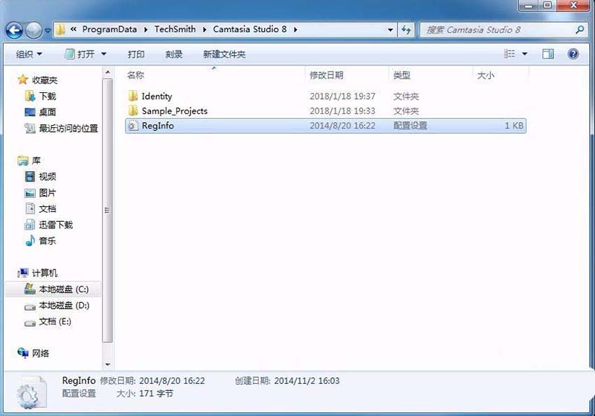This screenshot has height=416, width=595.
Task: Click the navigation pane scroll down arrow
Action: pyautogui.click(x=107, y=365)
